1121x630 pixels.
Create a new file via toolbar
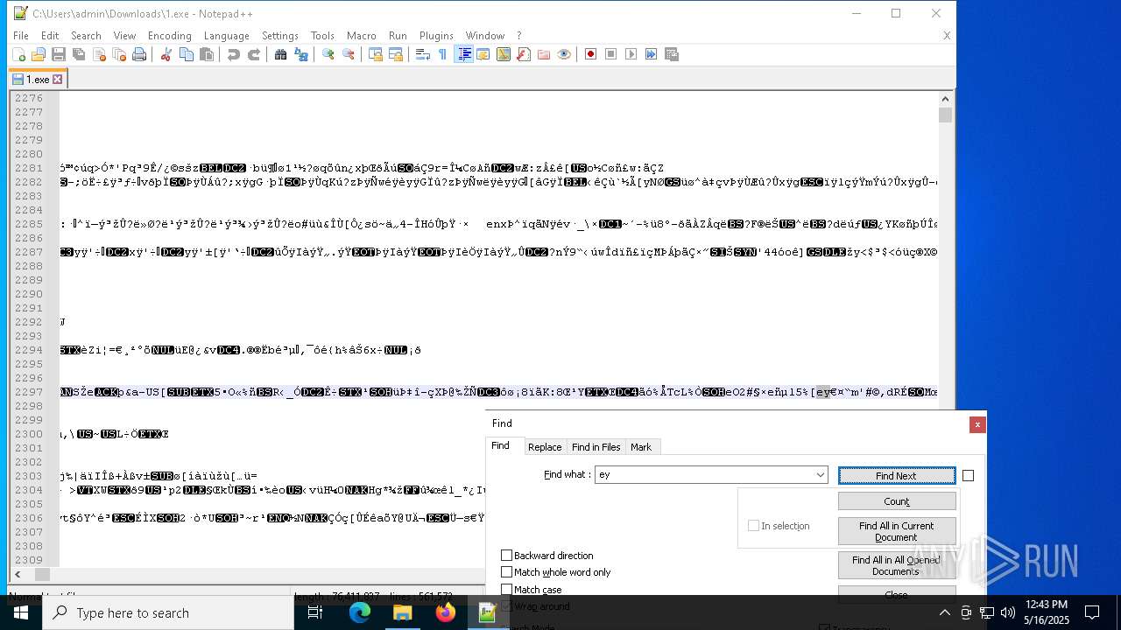click(x=18, y=54)
